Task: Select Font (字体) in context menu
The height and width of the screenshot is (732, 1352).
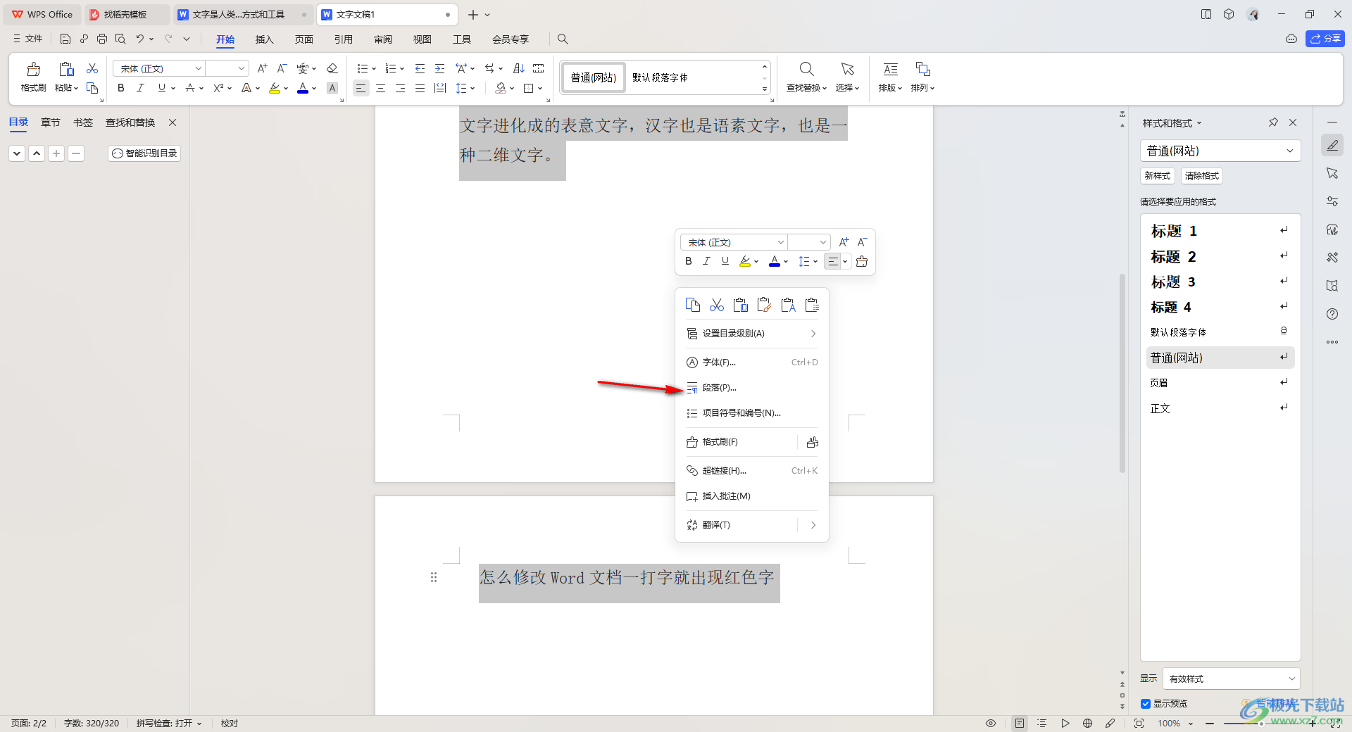Action: (751, 362)
